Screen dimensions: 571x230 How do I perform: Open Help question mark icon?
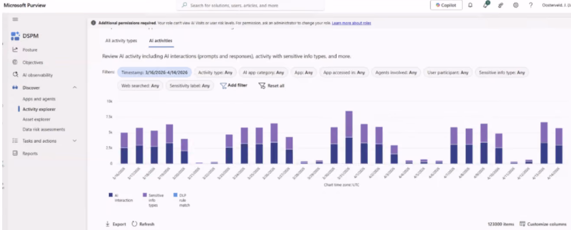[x=531, y=5]
